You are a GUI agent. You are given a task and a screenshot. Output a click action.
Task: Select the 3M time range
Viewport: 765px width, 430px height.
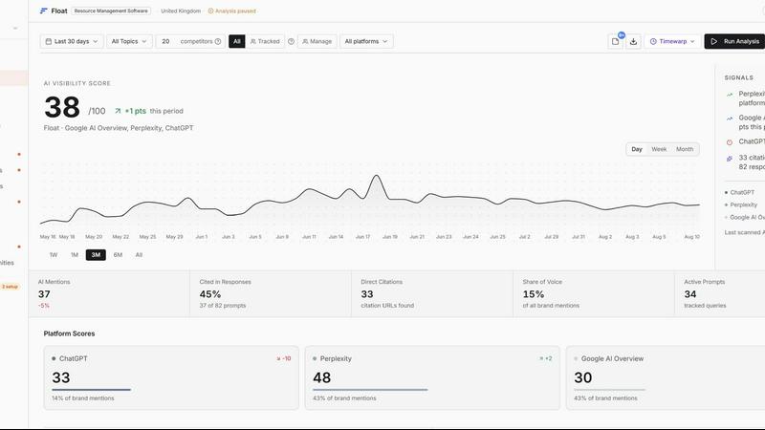[96, 255]
